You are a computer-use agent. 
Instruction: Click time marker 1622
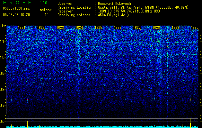[41, 28]
